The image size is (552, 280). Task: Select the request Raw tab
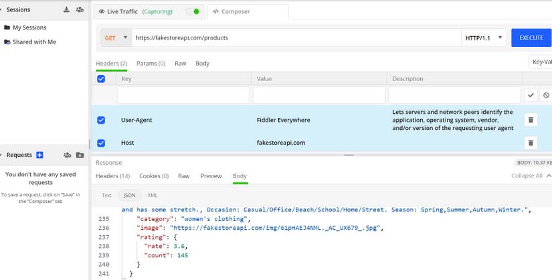(x=180, y=64)
